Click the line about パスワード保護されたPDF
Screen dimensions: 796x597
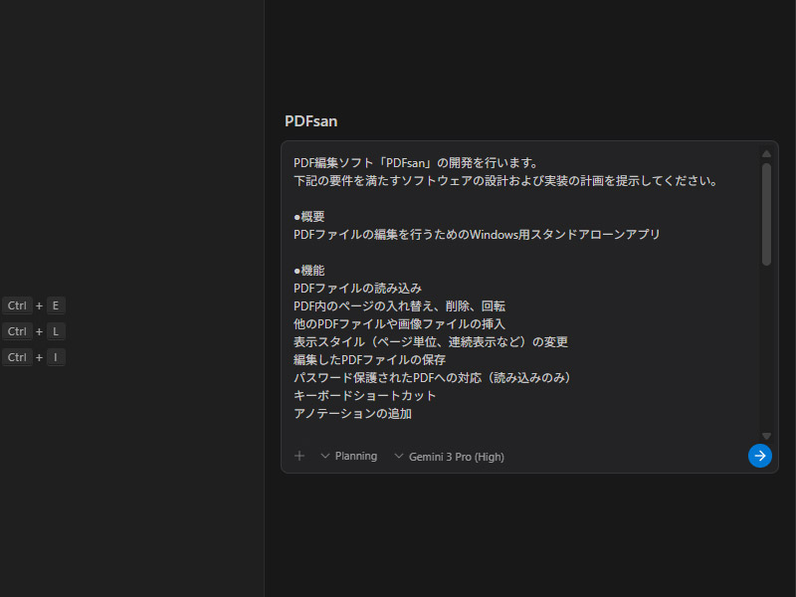coord(433,378)
